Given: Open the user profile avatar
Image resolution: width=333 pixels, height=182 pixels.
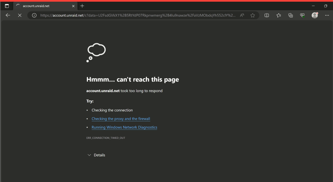Looking at the screenshot, I should coord(315,15).
